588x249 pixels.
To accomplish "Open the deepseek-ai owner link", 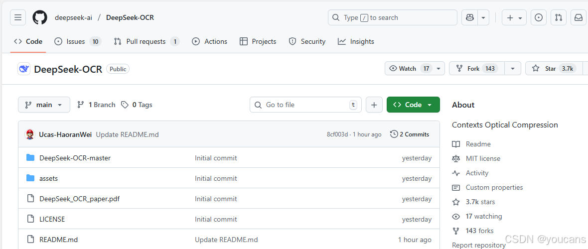I will tap(74, 17).
